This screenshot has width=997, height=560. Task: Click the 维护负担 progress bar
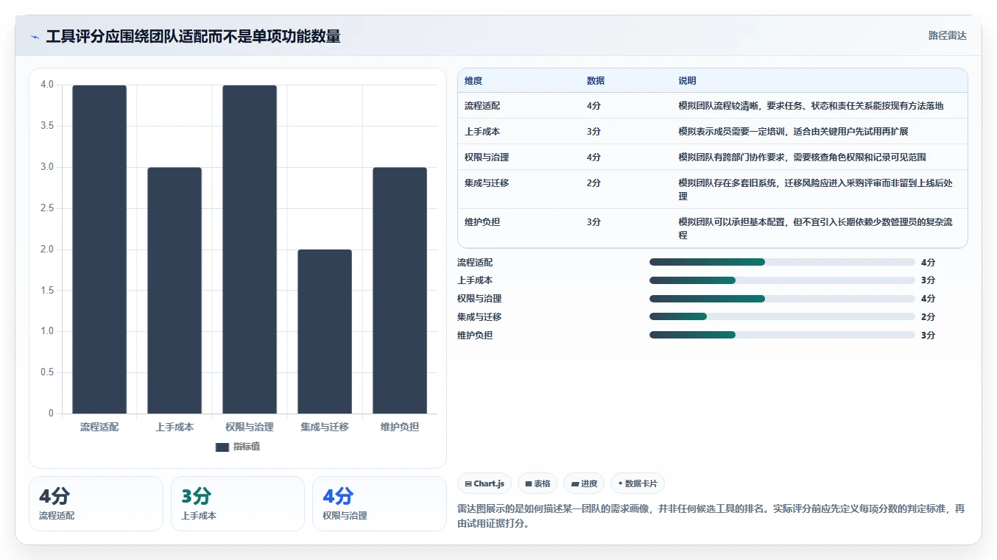[782, 335]
